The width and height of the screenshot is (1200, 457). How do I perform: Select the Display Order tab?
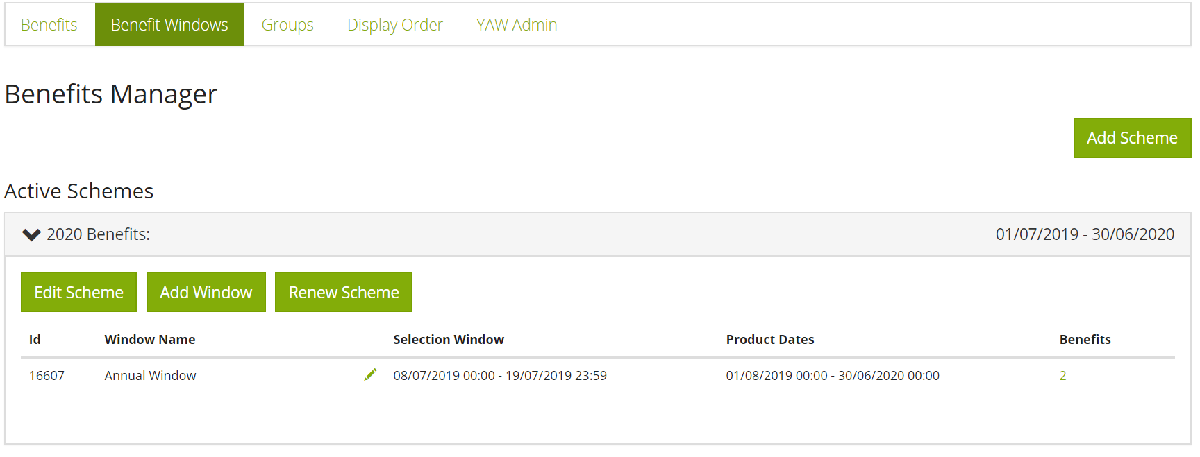coord(394,24)
